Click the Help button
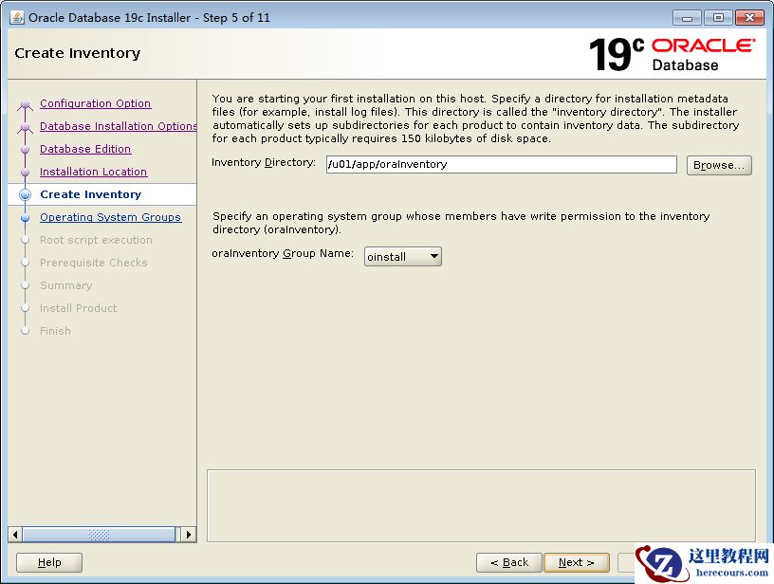Screen dimensions: 774x584 coord(49,562)
